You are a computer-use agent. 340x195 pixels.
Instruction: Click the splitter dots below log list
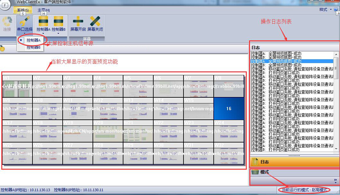[294, 156]
